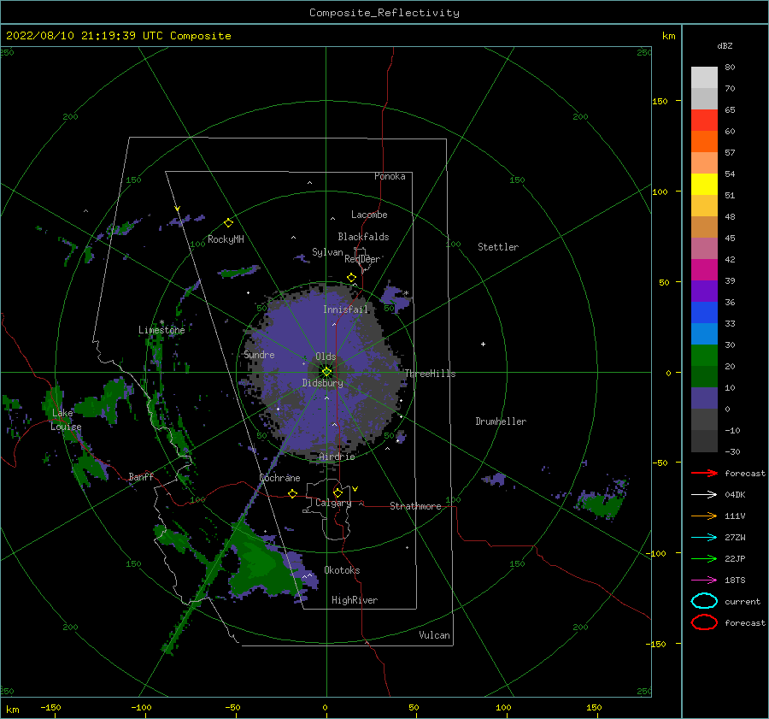Select the Banff label
The image size is (769, 719).
click(141, 476)
